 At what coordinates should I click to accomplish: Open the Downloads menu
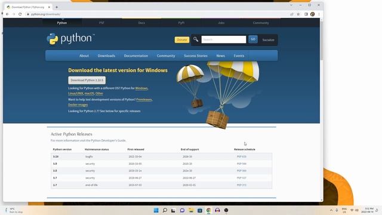coord(106,56)
